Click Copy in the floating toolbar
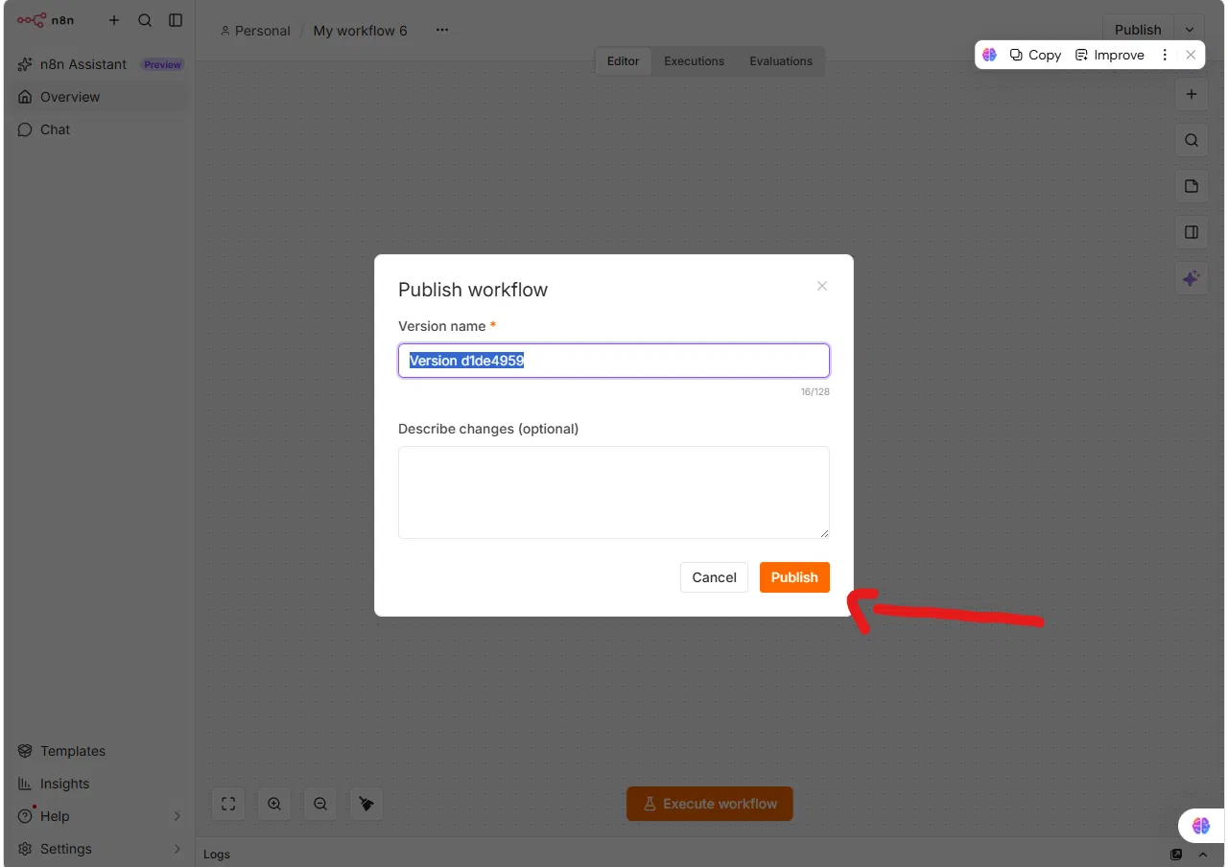Image resolution: width=1228 pixels, height=867 pixels. point(1036,55)
